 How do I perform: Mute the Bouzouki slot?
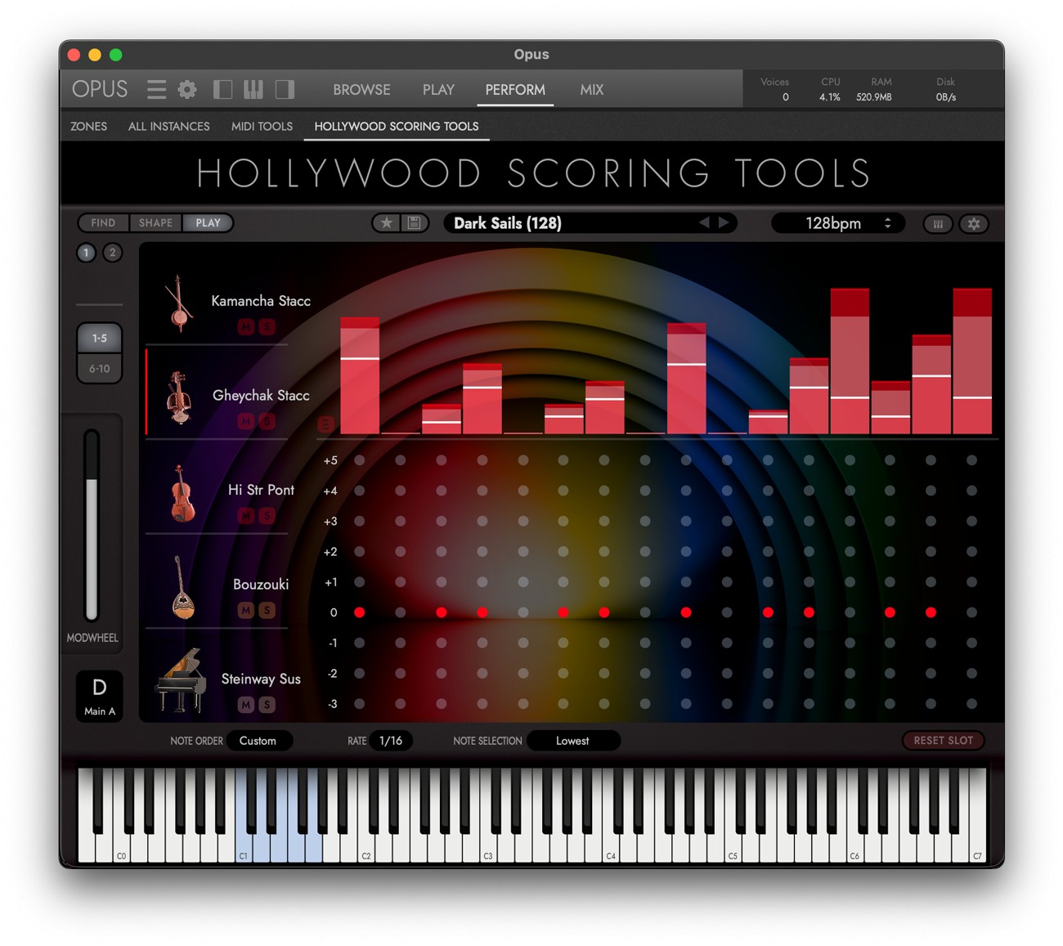coord(245,610)
